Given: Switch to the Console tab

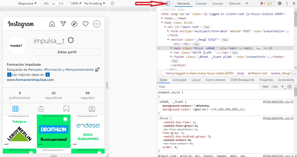Looking at the screenshot, I should tap(201, 4).
